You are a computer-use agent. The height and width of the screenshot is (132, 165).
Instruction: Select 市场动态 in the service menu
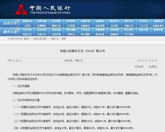pos(114,30)
